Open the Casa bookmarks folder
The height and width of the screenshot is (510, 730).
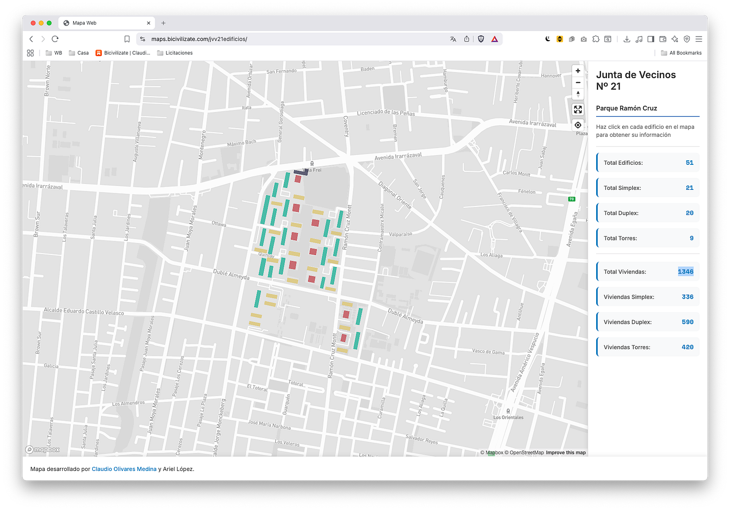tap(79, 53)
